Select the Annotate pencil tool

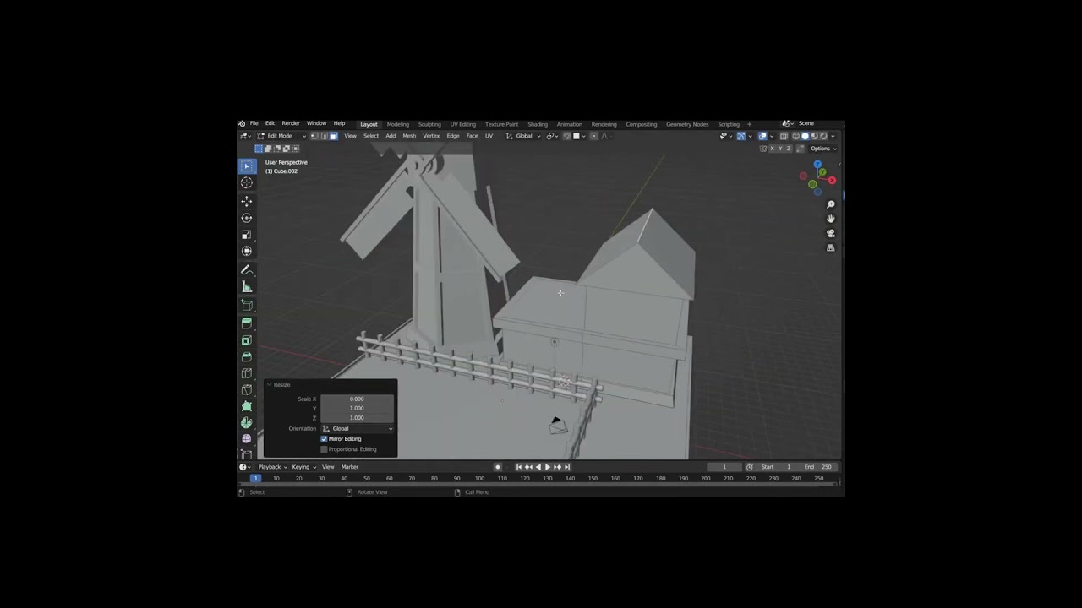pyautogui.click(x=247, y=270)
